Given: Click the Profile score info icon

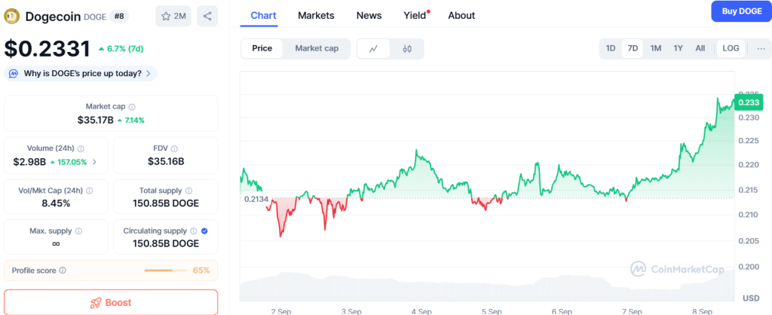Looking at the screenshot, I should coord(63,270).
